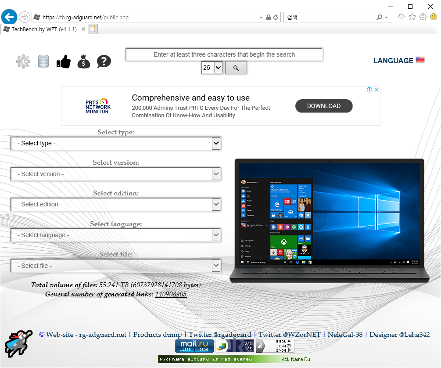Expand the Select edition dropdown
441x368 pixels.
click(115, 204)
